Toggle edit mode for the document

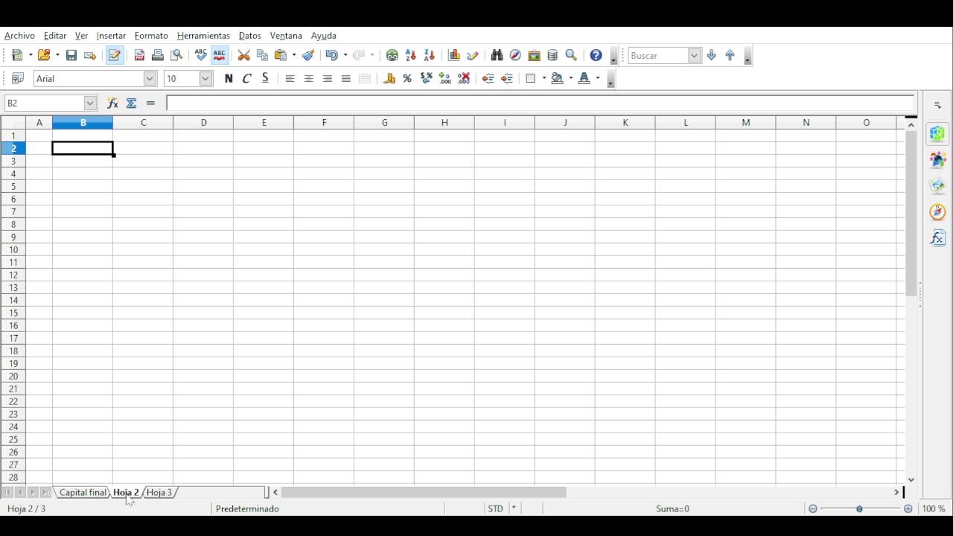[115, 55]
